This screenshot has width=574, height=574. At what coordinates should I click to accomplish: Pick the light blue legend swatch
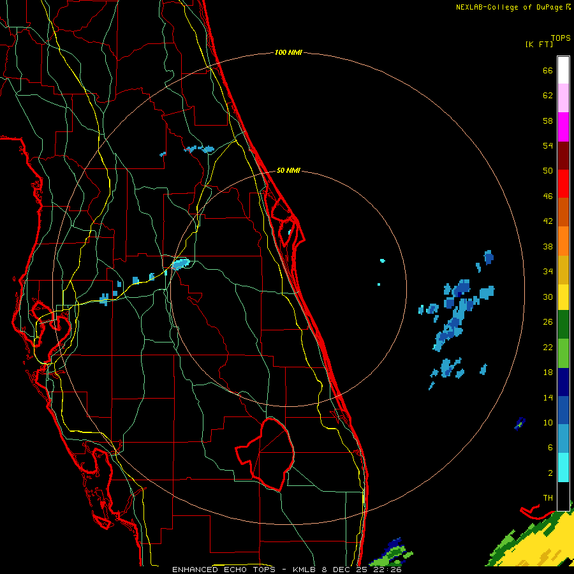click(563, 439)
